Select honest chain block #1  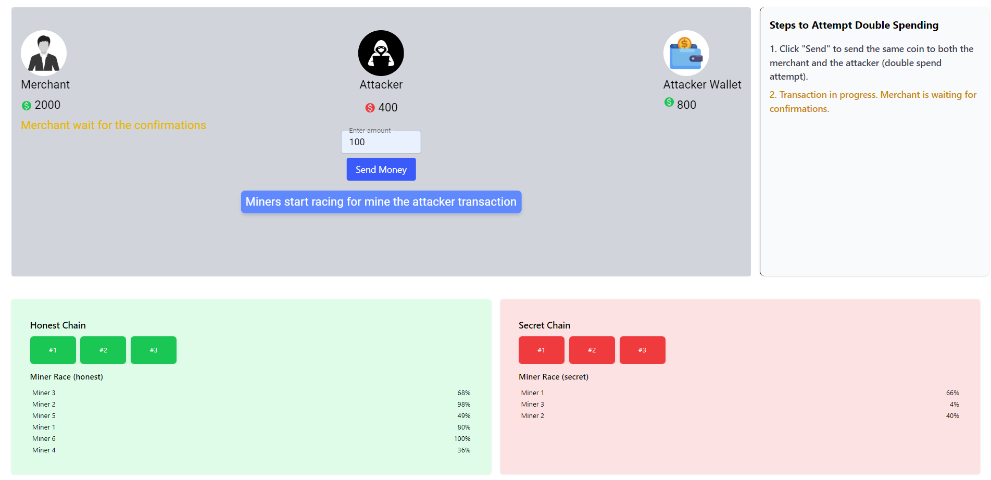pyautogui.click(x=53, y=350)
